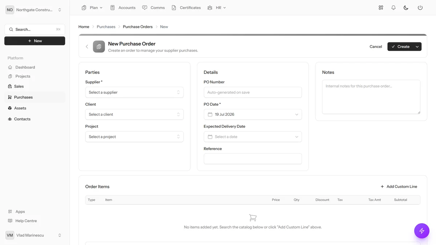Open the Certificates menu item
This screenshot has height=245, width=436.
click(x=186, y=8)
